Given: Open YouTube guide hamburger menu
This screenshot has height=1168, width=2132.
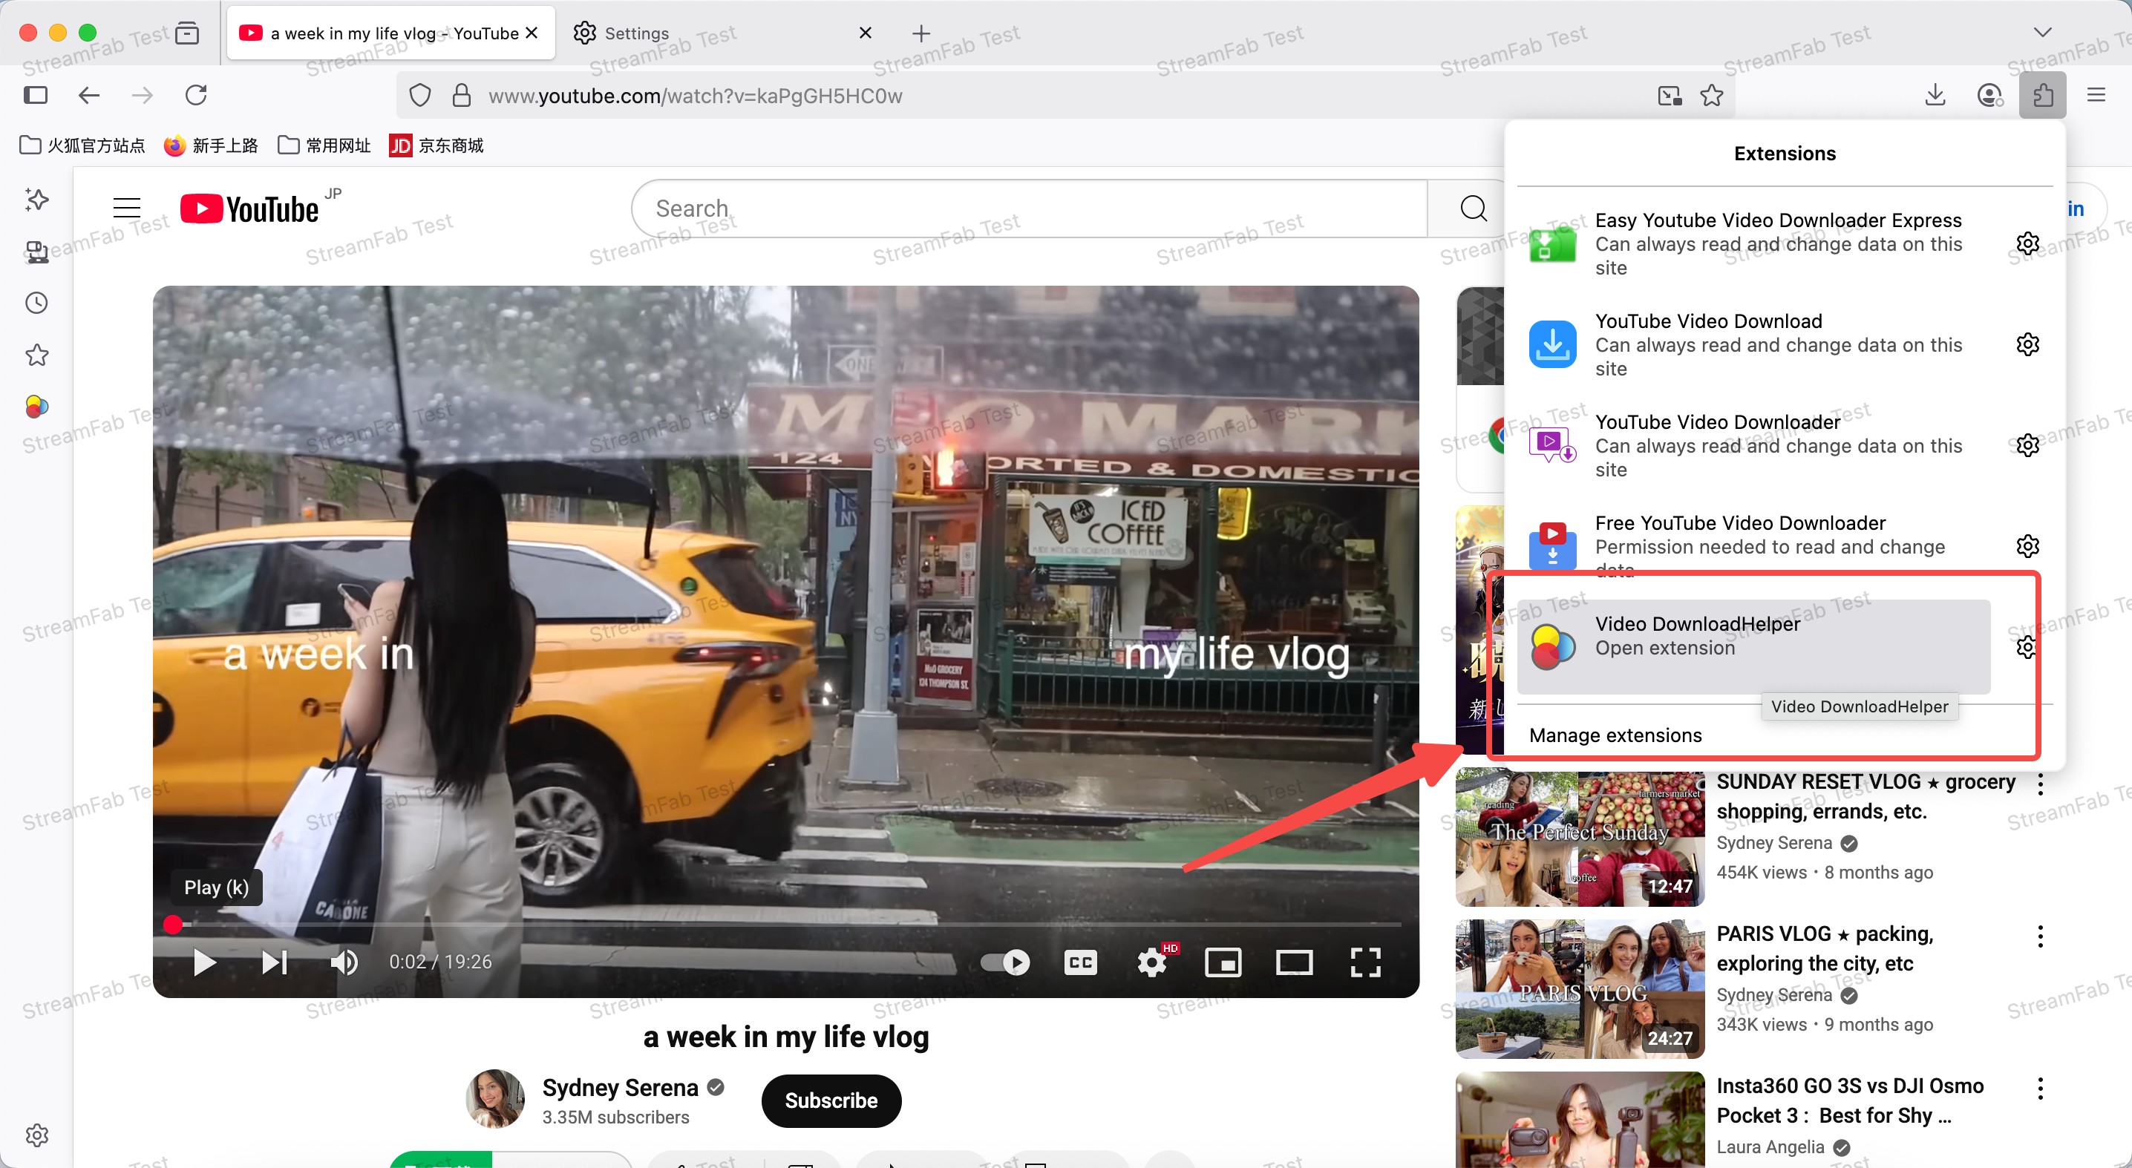Looking at the screenshot, I should coord(127,207).
